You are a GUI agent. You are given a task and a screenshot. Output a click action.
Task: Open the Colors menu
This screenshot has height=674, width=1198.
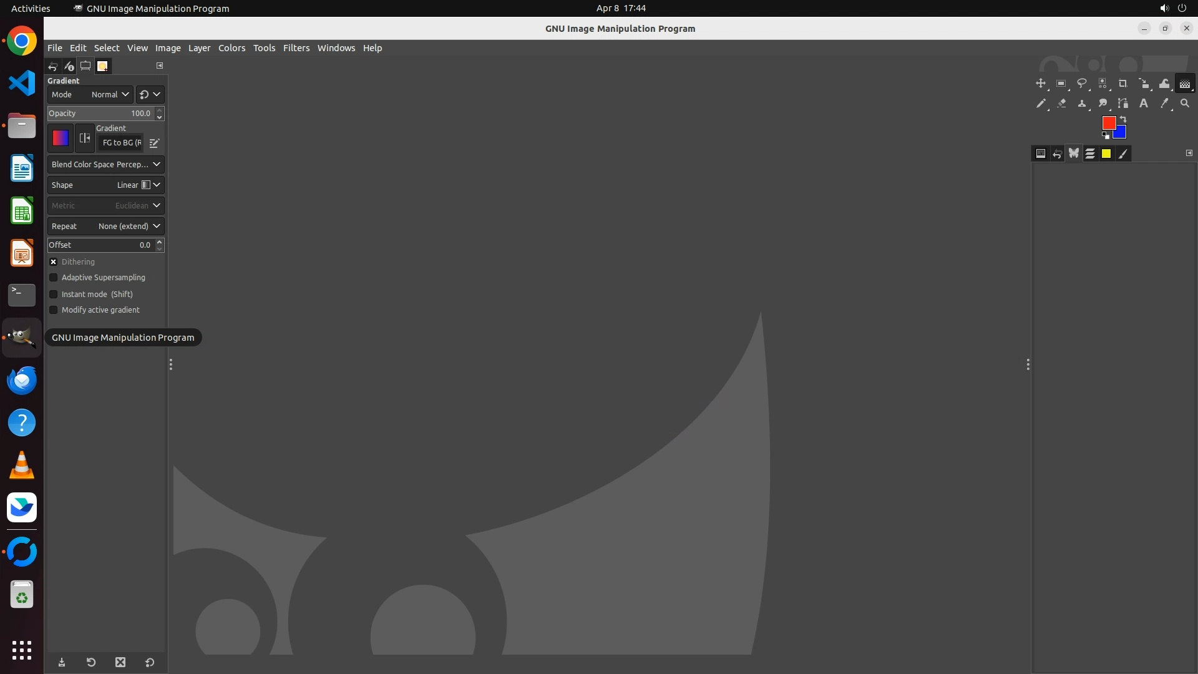[x=231, y=48]
